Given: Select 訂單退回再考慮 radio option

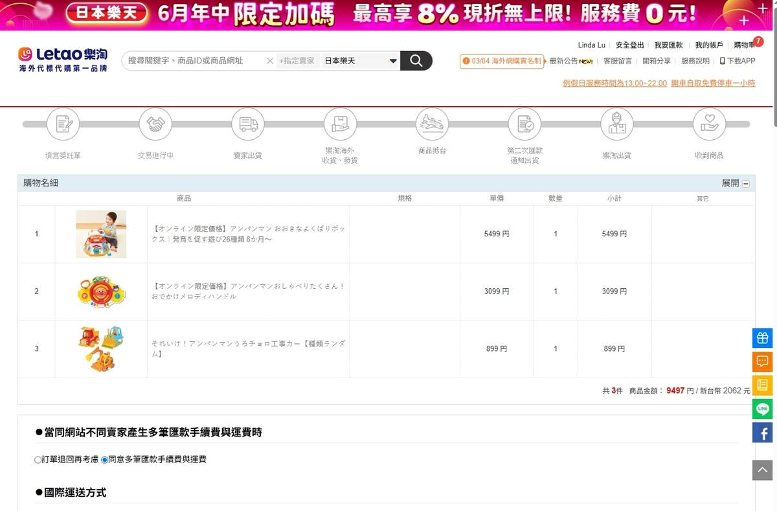Looking at the screenshot, I should [38, 460].
